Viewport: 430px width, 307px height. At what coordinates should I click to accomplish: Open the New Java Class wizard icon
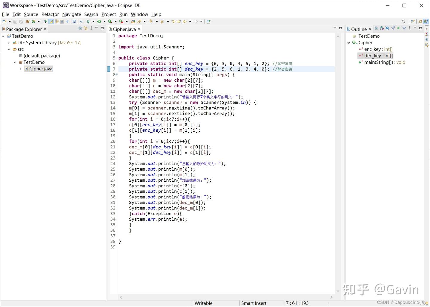coord(33,21)
